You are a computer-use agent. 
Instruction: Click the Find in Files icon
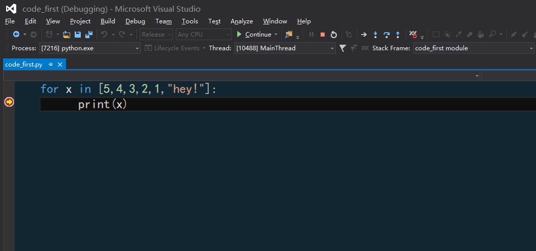(289, 34)
